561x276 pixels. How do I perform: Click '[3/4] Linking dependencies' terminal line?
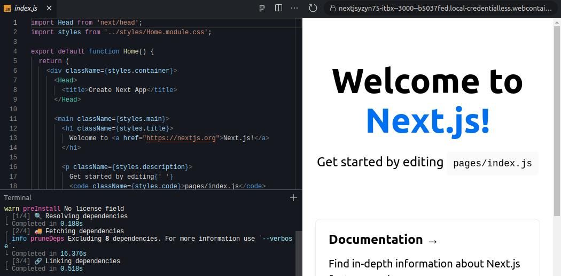(x=66, y=261)
